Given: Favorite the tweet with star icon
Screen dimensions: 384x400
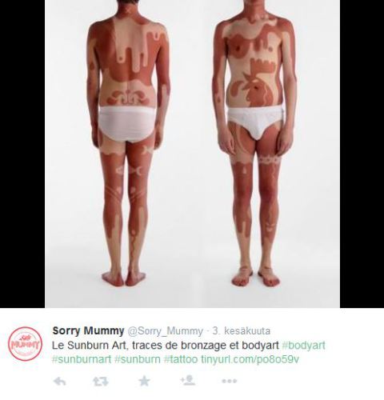Looking at the screenshot, I should (x=144, y=381).
